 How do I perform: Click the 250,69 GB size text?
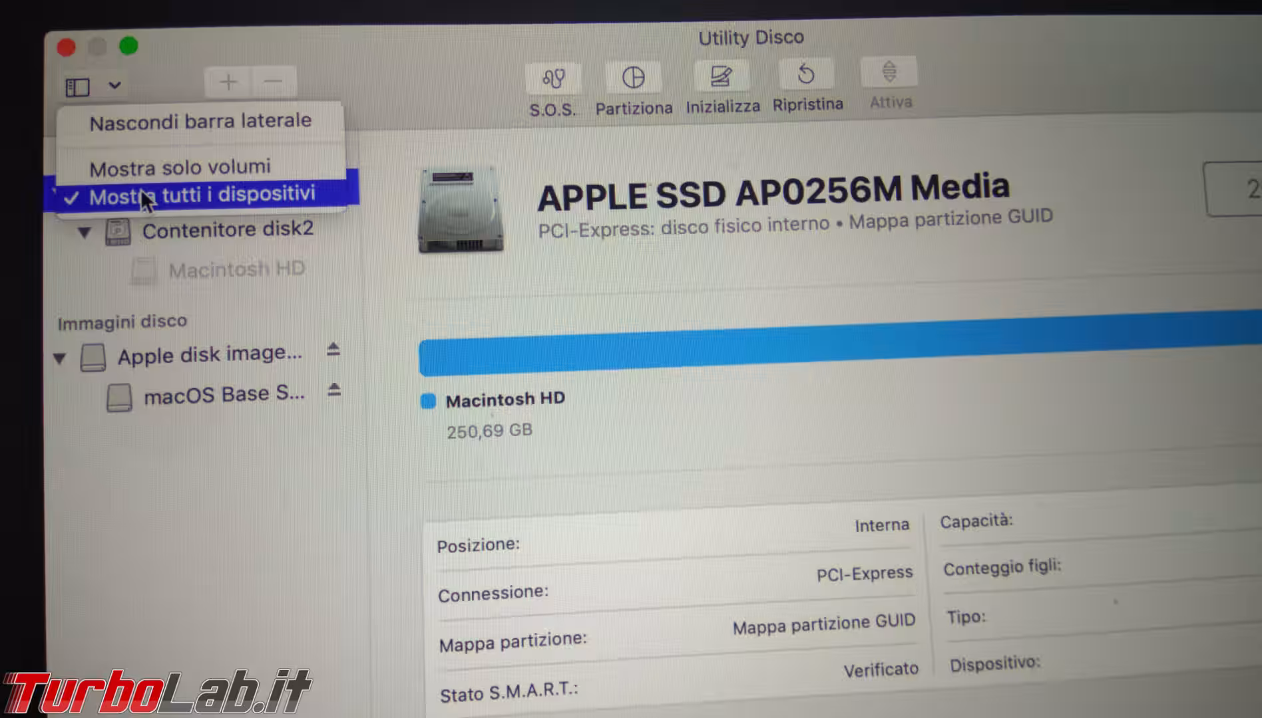pyautogui.click(x=489, y=431)
